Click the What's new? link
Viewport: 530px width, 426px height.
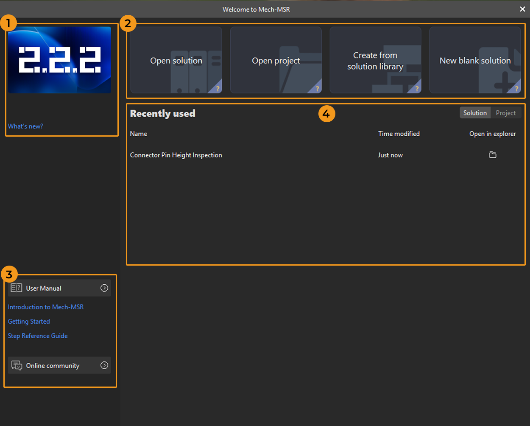pyautogui.click(x=25, y=126)
